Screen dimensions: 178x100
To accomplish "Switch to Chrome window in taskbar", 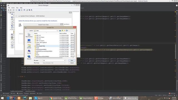I will point(56,98).
